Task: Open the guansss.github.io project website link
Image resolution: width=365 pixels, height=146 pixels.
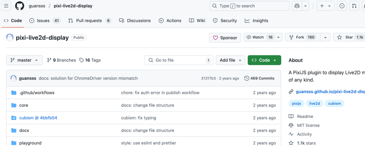Action: coord(330,92)
